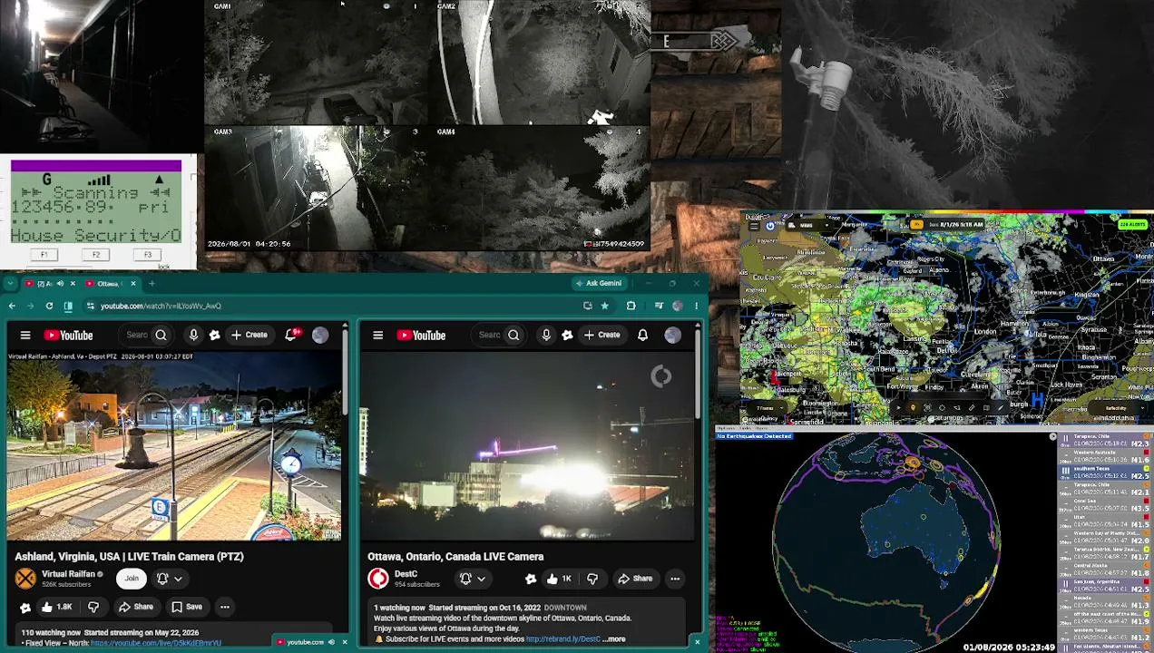This screenshot has width=1154, height=653.
Task: Start voice search in Ashland pane
Action: click(193, 336)
